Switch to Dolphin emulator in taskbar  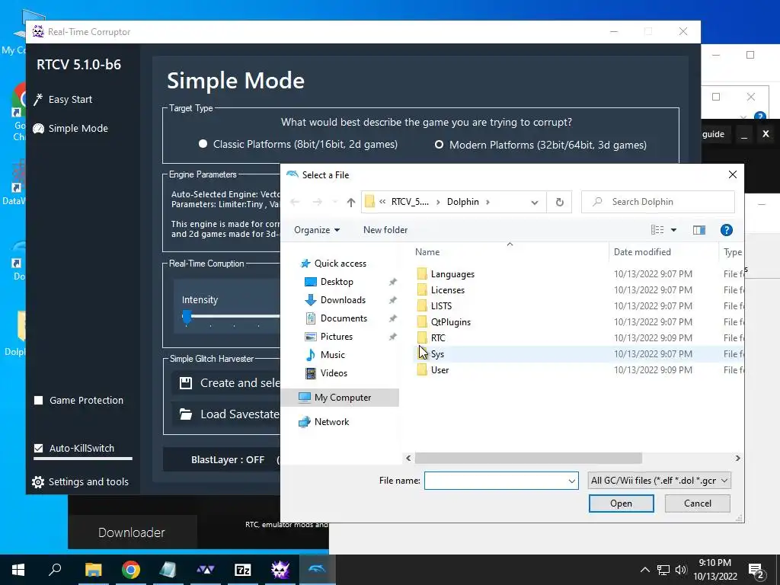[318, 570]
